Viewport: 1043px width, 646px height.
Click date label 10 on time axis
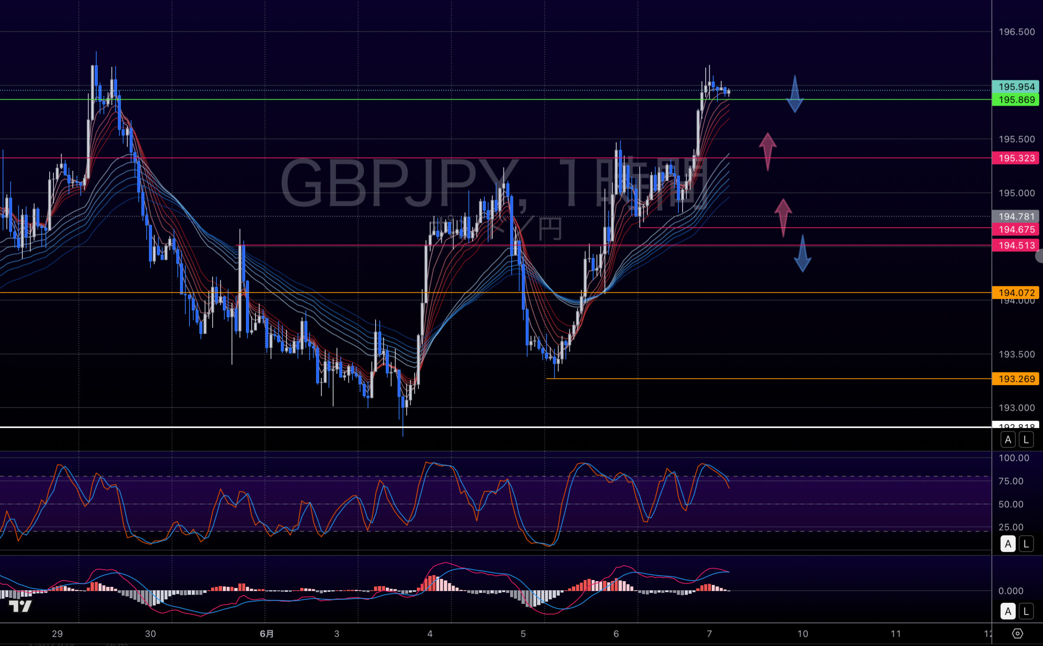(803, 634)
